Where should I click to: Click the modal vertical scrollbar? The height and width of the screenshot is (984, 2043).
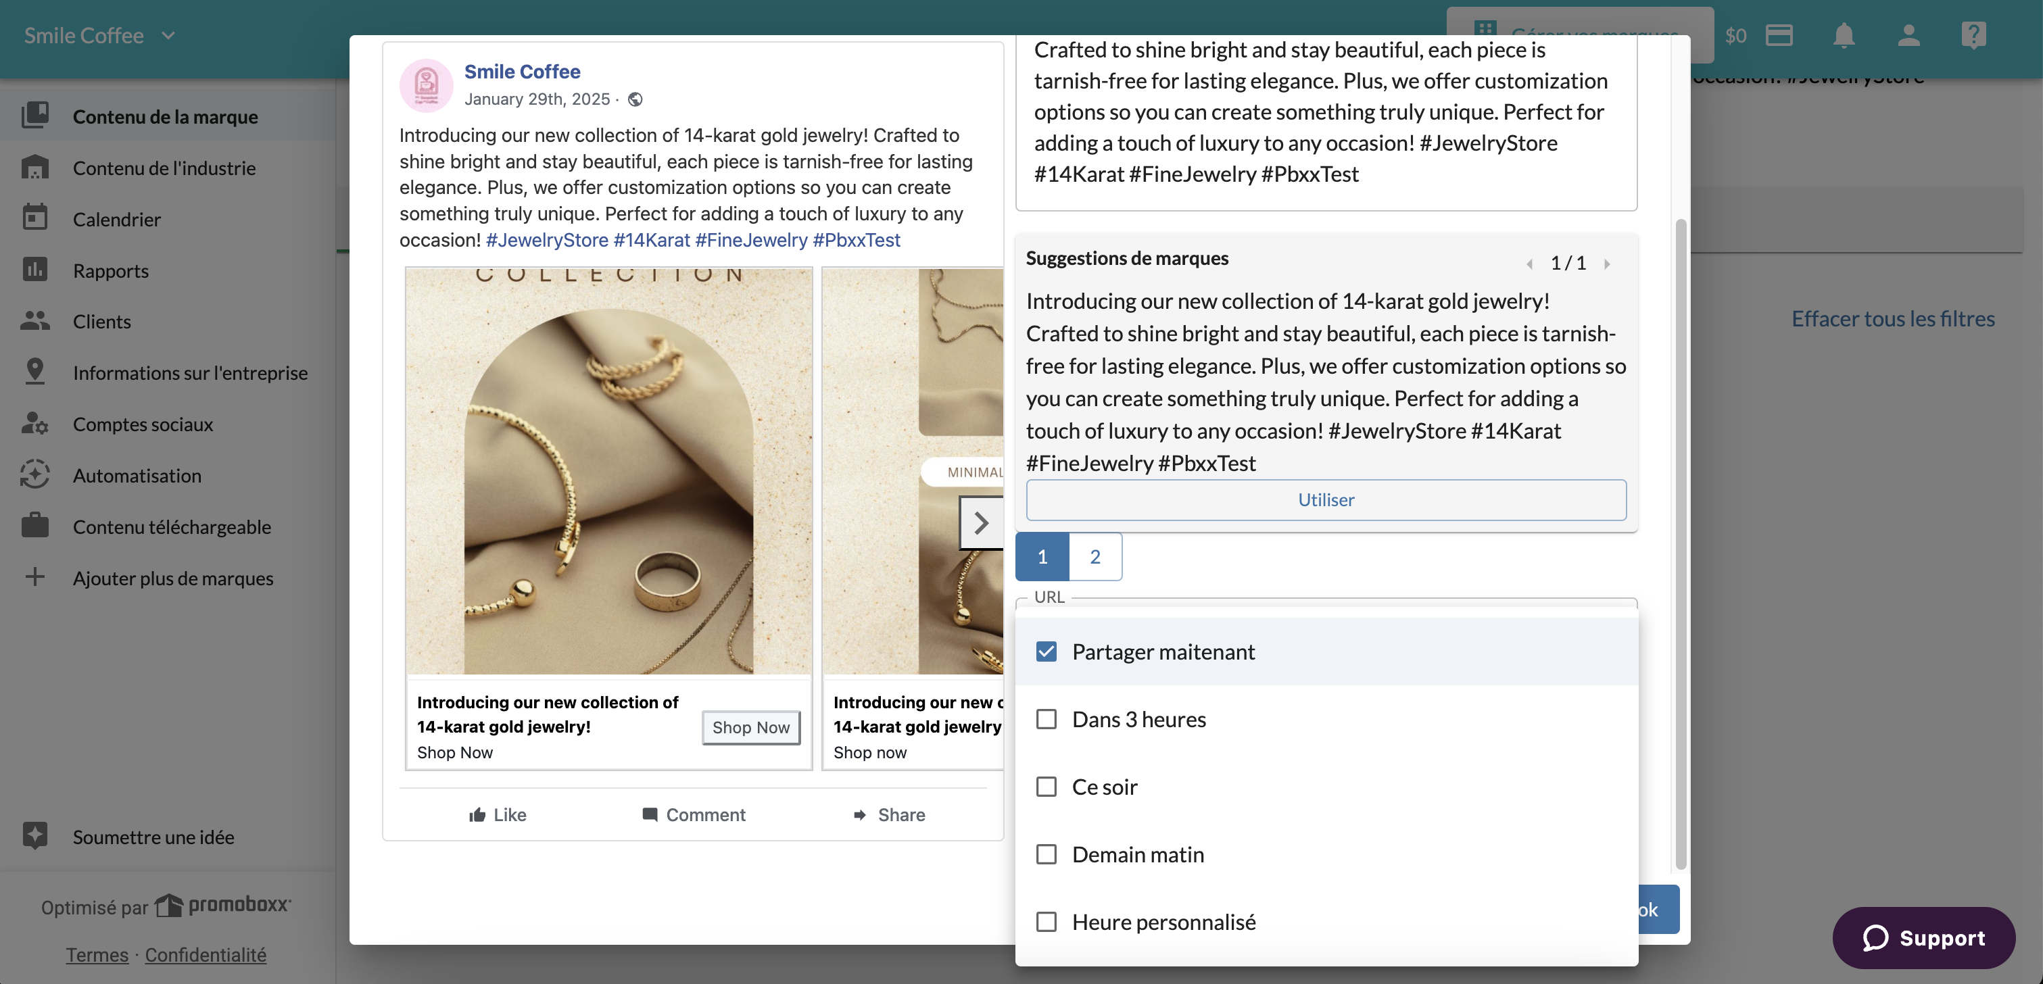pos(1680,543)
